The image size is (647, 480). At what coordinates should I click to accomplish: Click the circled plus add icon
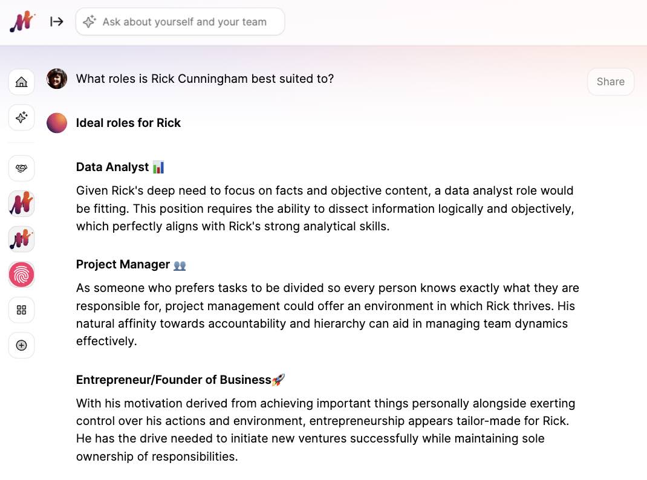21,345
